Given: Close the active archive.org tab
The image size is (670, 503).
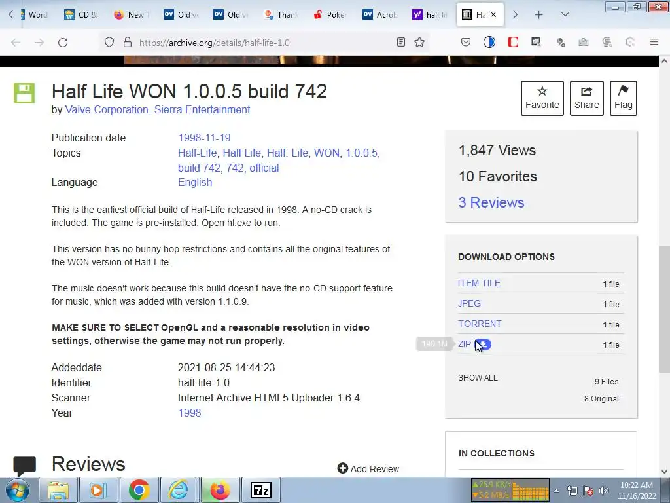Looking at the screenshot, I should [493, 14].
